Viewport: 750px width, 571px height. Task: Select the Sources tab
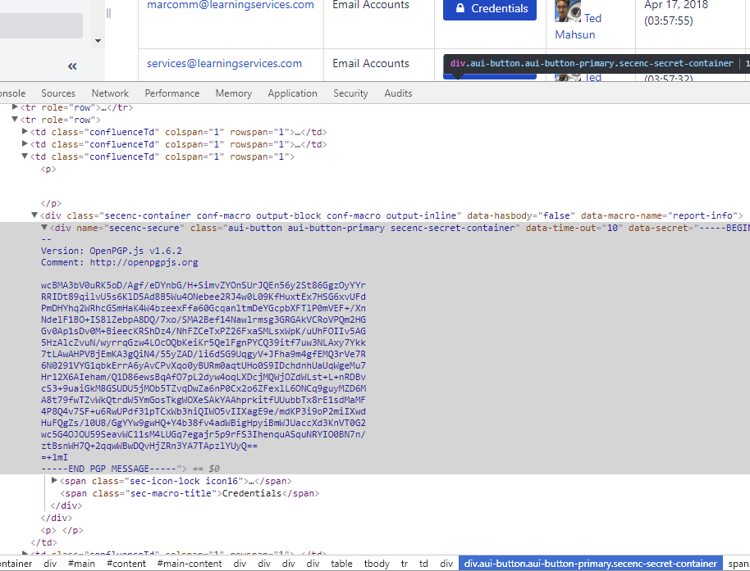point(57,93)
